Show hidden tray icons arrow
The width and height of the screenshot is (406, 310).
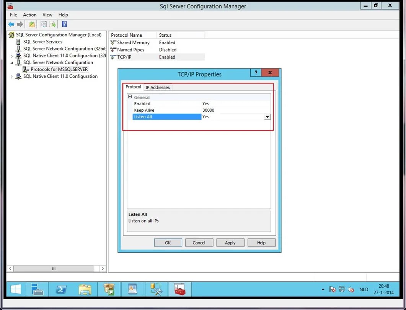323,289
